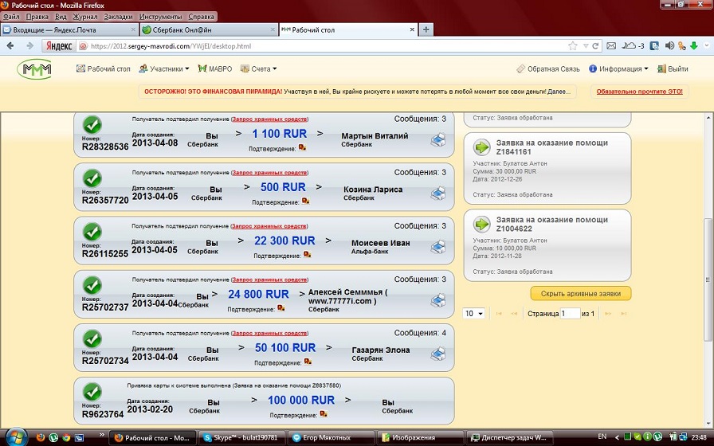
Task: Click the MMM logo
Action: pyautogui.click(x=34, y=68)
